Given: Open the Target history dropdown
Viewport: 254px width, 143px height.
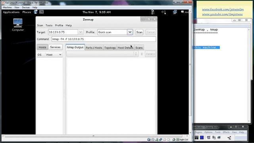Looking at the screenshot, I should (x=81, y=32).
